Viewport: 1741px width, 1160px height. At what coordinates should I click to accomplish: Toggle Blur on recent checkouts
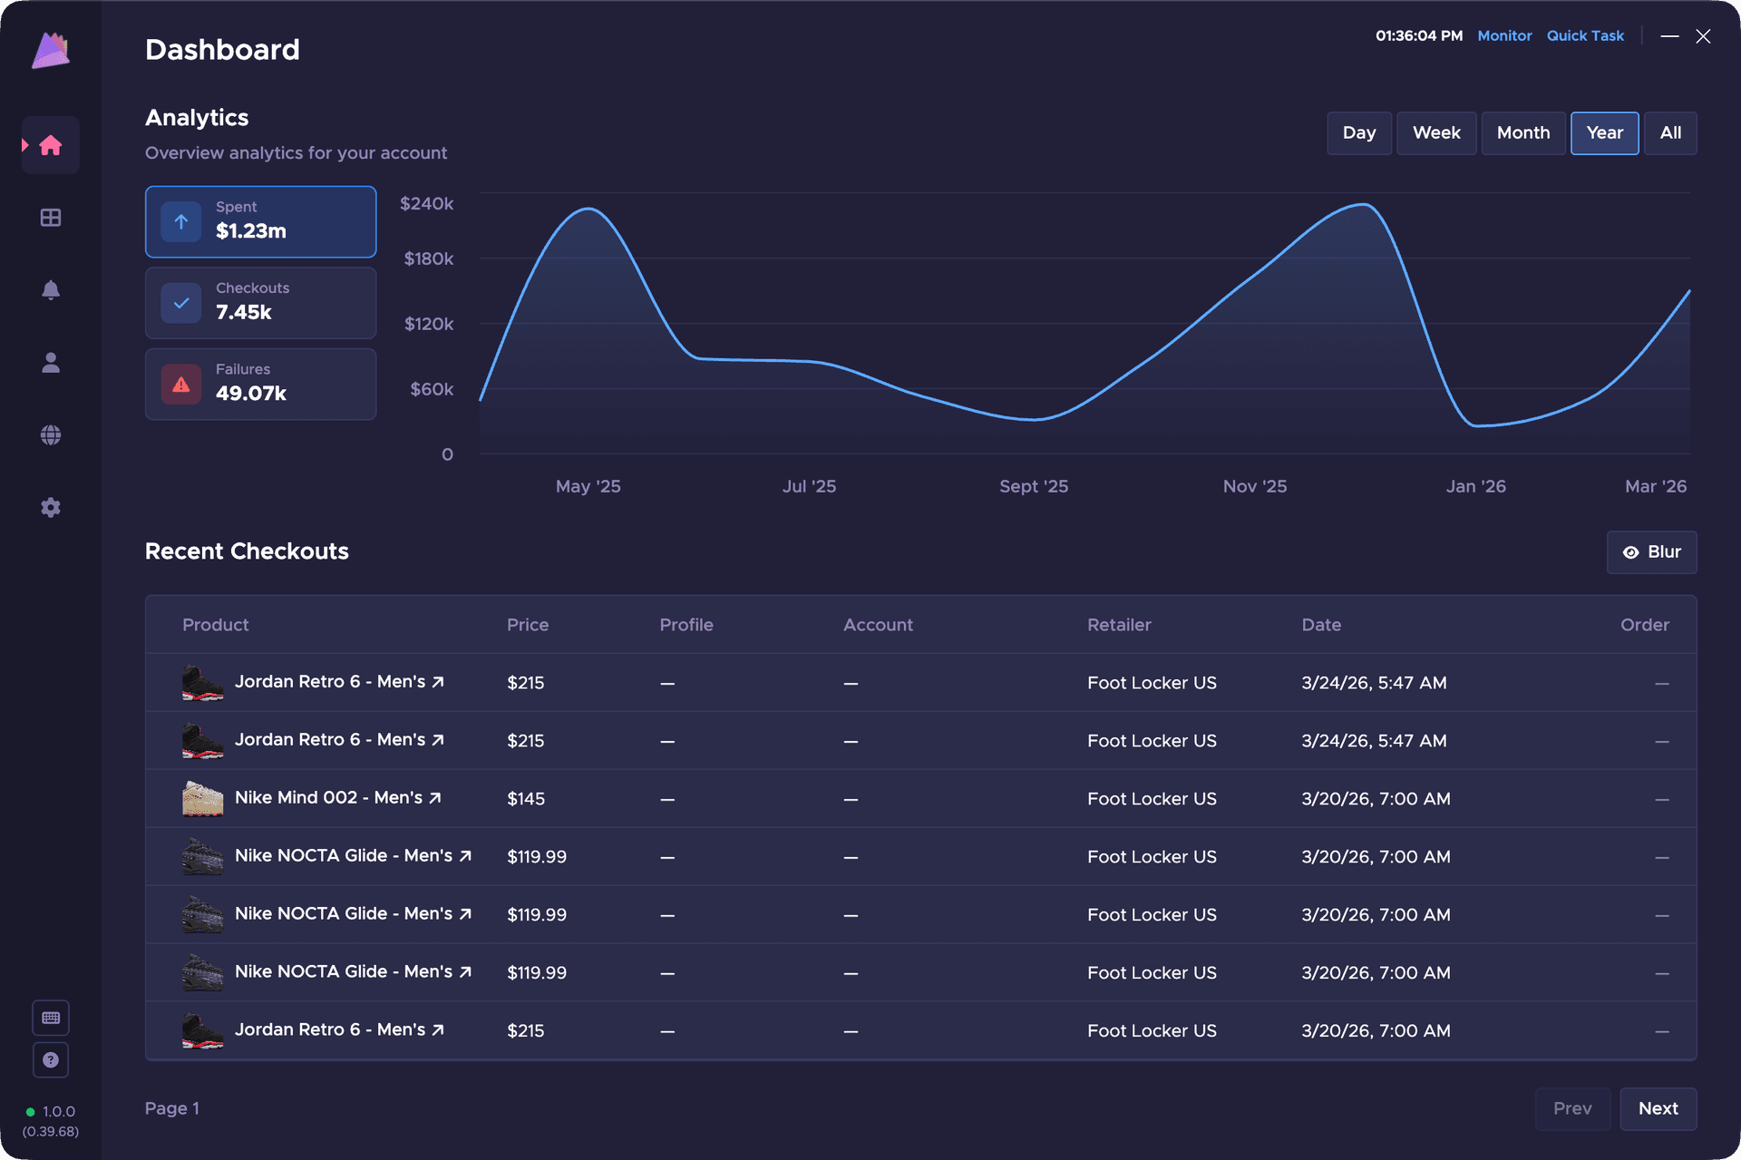click(1651, 552)
